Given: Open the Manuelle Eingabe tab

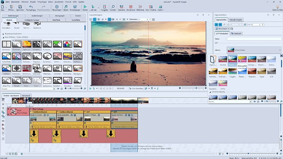Looking at the screenshot, I should (236, 20).
